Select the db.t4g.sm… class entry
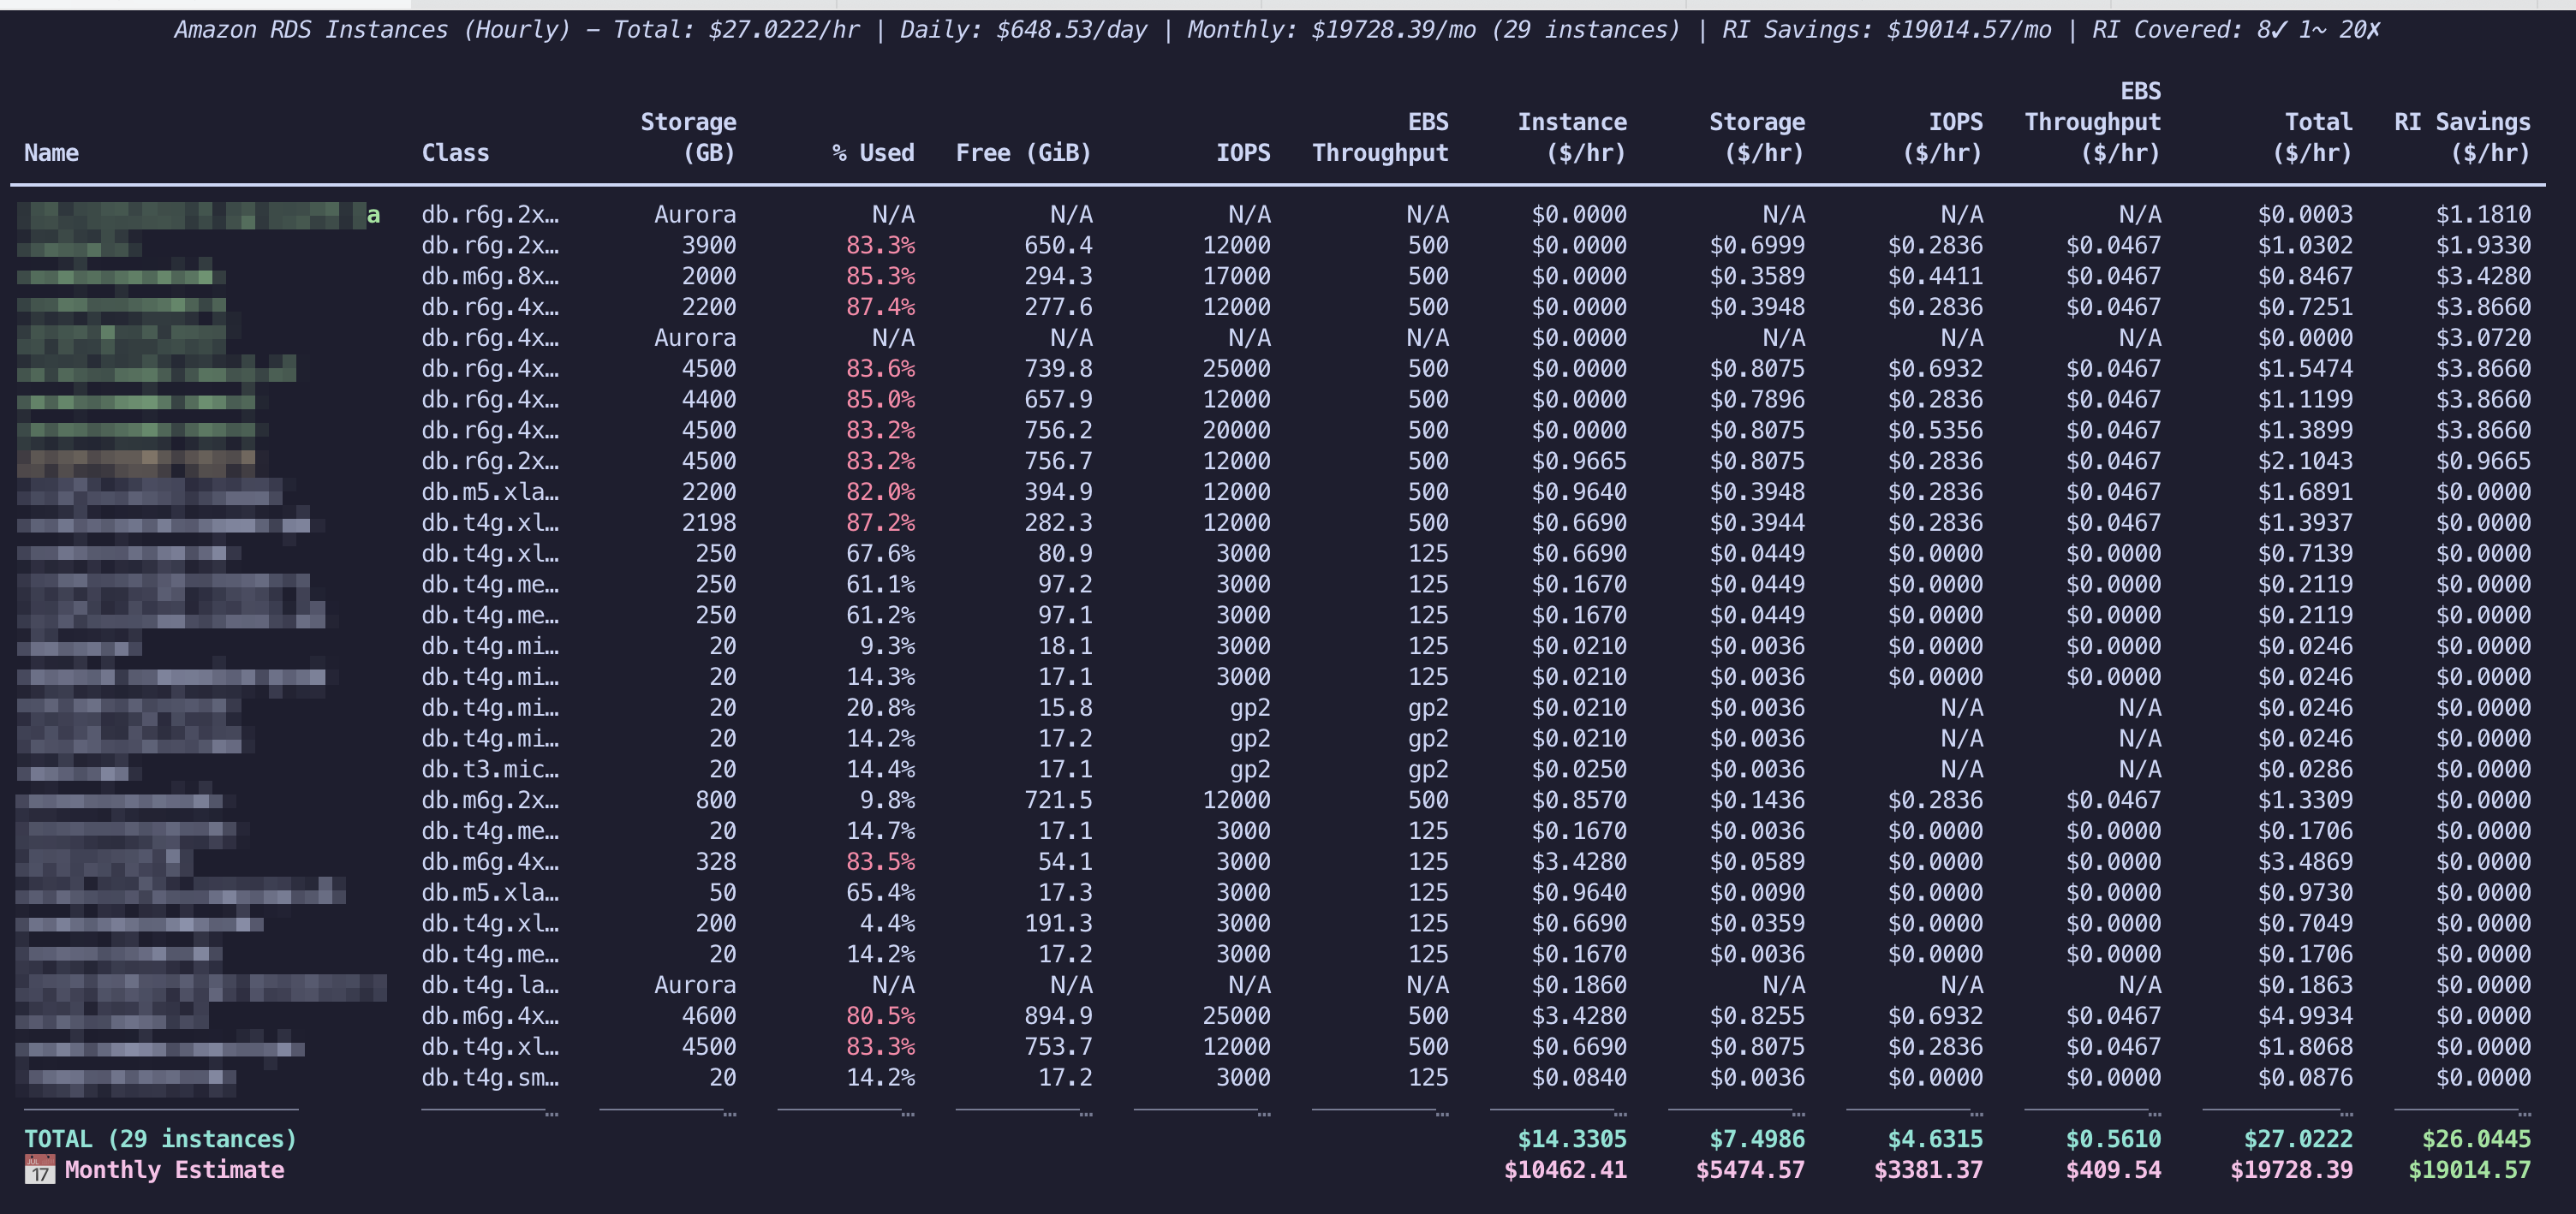The height and width of the screenshot is (1214, 2576). [x=490, y=1078]
